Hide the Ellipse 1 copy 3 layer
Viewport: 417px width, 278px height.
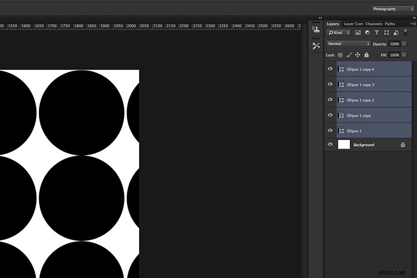[x=330, y=85]
